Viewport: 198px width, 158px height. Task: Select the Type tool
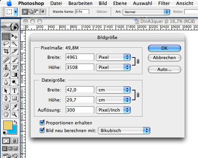[14, 91]
